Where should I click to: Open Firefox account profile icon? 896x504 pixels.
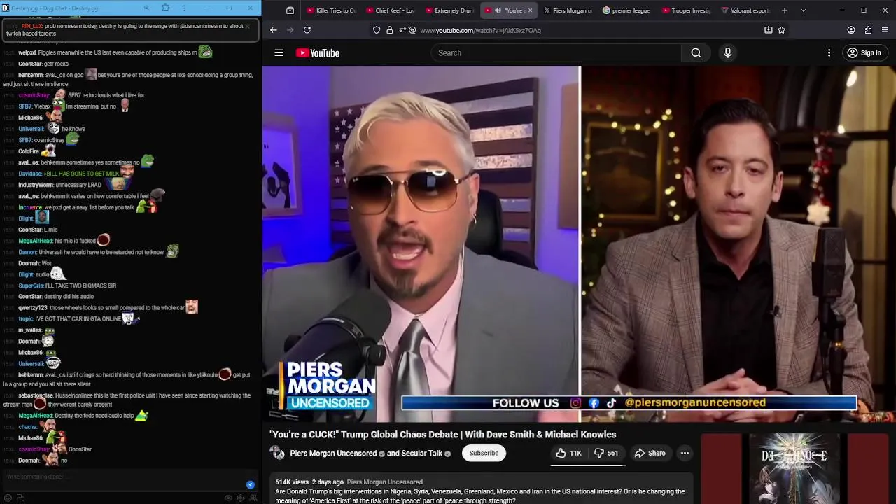[x=851, y=30]
